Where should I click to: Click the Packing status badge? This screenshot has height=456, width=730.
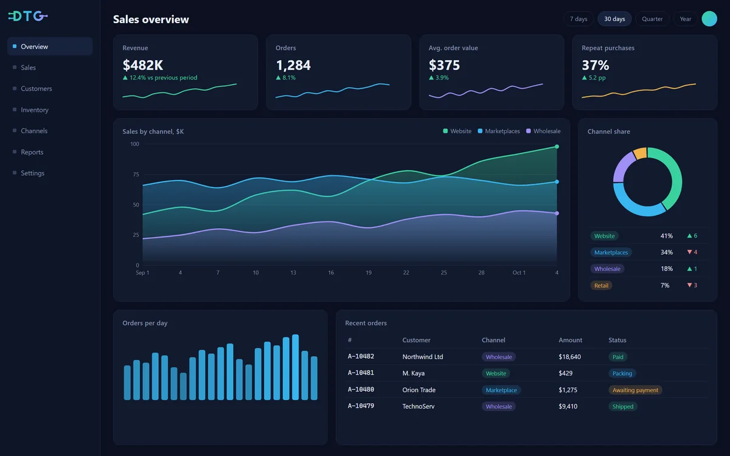[x=622, y=373]
